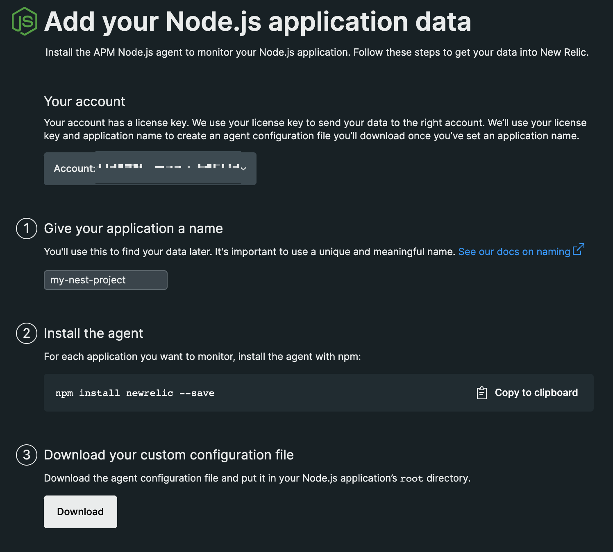Click the Node.js hexagon logo icon
The height and width of the screenshot is (552, 613).
click(25, 21)
